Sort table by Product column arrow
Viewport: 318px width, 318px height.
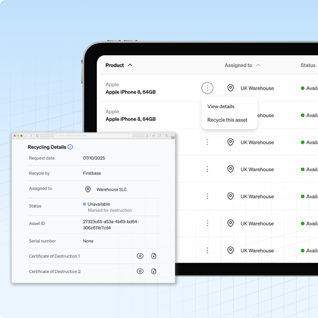pos(130,65)
